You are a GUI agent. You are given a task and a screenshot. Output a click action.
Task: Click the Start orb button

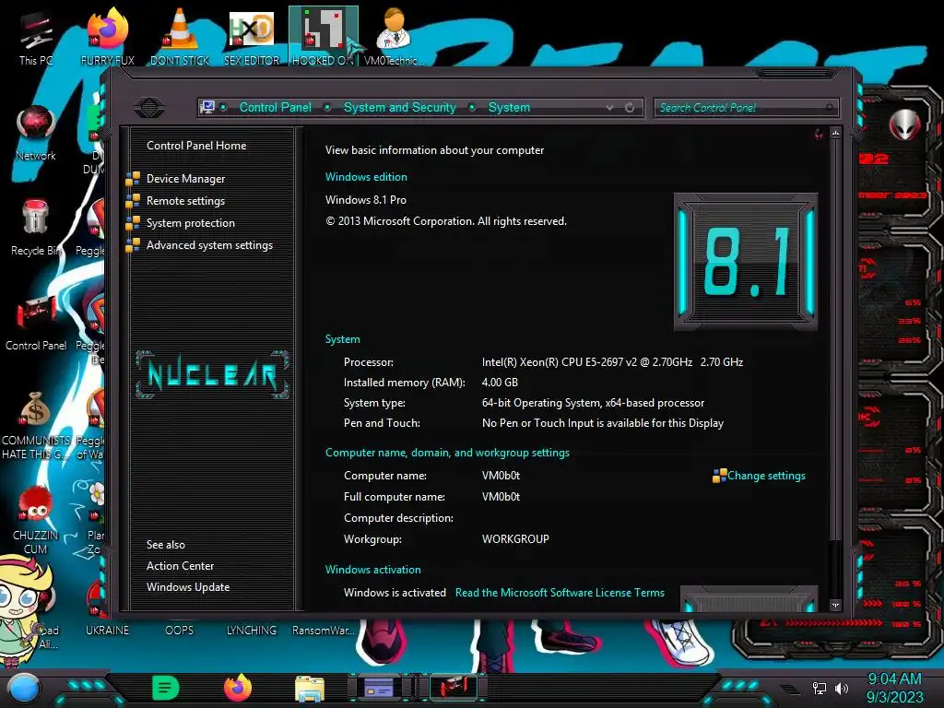click(24, 688)
